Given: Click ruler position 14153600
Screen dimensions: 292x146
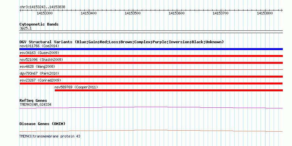Looking at the screenshot, I should [x=177, y=13].
